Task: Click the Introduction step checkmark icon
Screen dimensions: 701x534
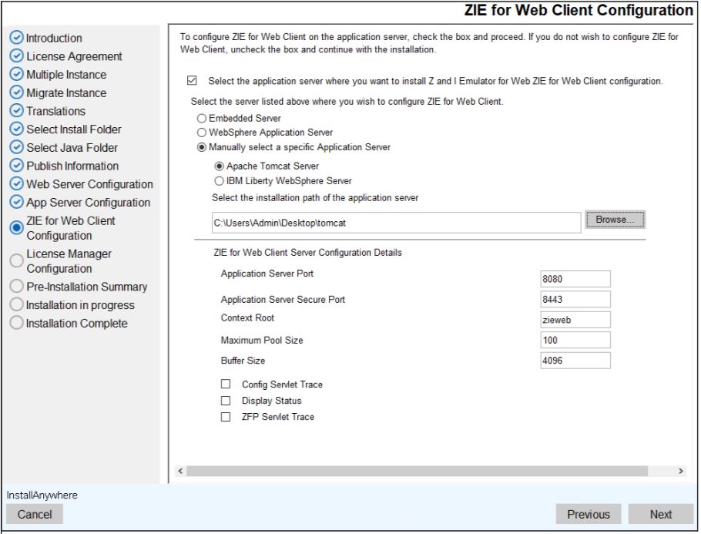Action: 16,38
